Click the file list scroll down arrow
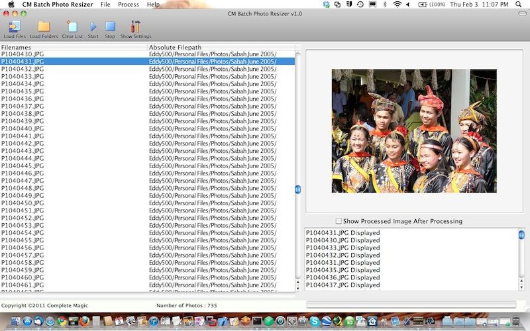The width and height of the screenshot is (530, 331). click(297, 289)
